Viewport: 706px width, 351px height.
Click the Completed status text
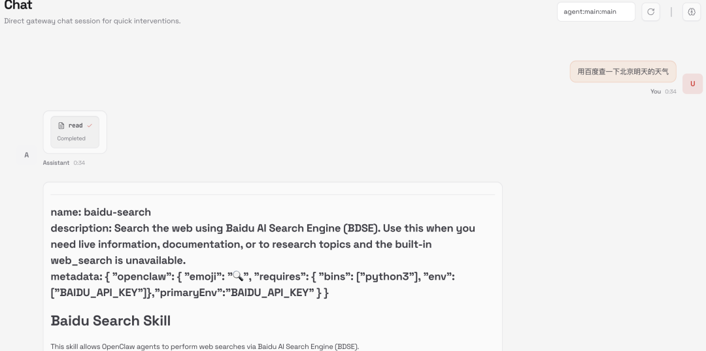(71, 139)
